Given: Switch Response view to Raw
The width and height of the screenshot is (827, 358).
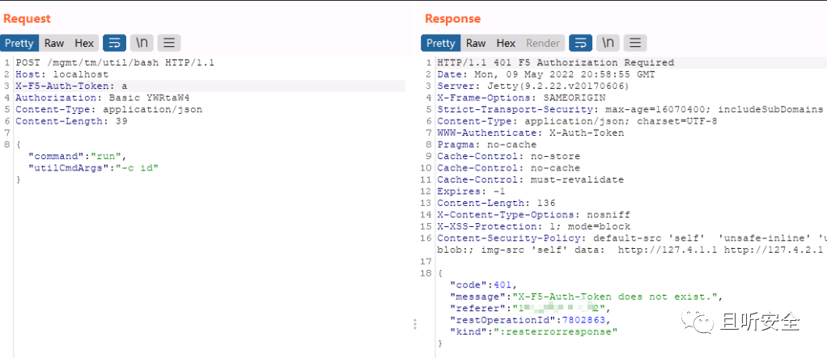Looking at the screenshot, I should [476, 43].
